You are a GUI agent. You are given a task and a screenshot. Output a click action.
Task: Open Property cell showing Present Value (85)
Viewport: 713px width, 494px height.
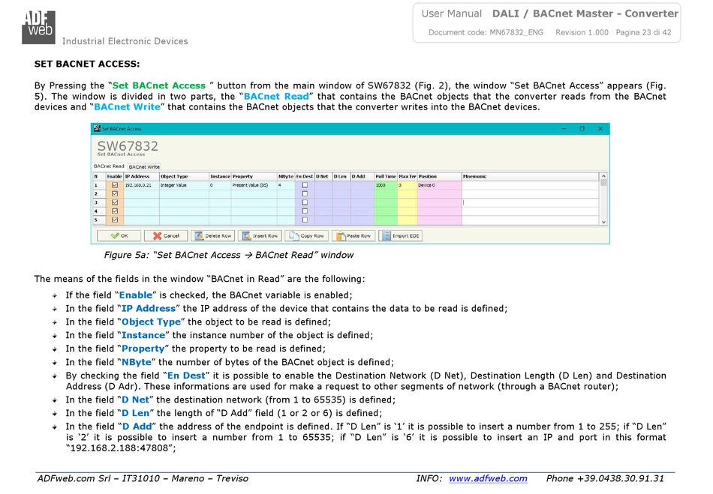[253, 184]
